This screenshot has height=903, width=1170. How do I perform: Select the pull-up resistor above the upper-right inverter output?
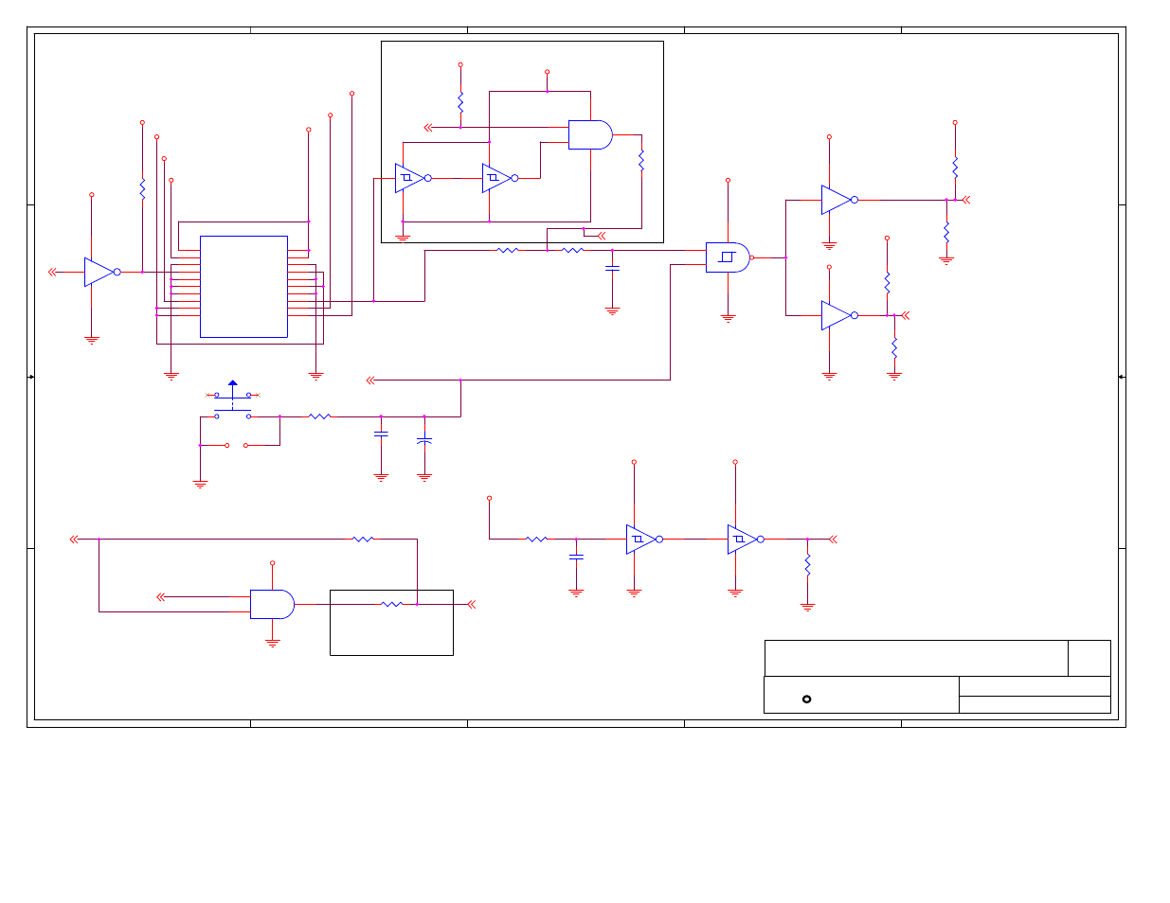(x=955, y=167)
